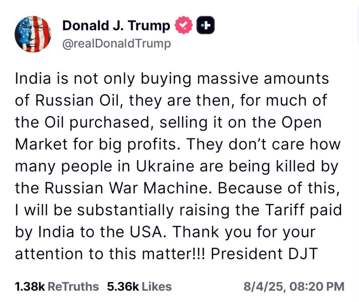Click the 'Open Market' text line
The height and width of the screenshot is (302, 359).
[x=168, y=123]
